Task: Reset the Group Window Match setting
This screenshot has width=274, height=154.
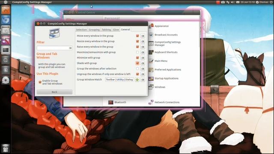Action: point(143,80)
